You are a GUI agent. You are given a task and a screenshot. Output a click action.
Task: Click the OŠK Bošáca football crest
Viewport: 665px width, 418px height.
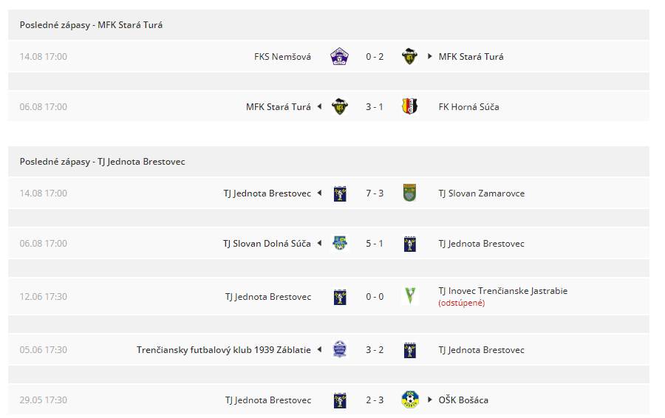click(x=410, y=400)
